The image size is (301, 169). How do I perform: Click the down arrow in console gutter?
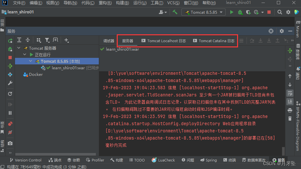290,85
